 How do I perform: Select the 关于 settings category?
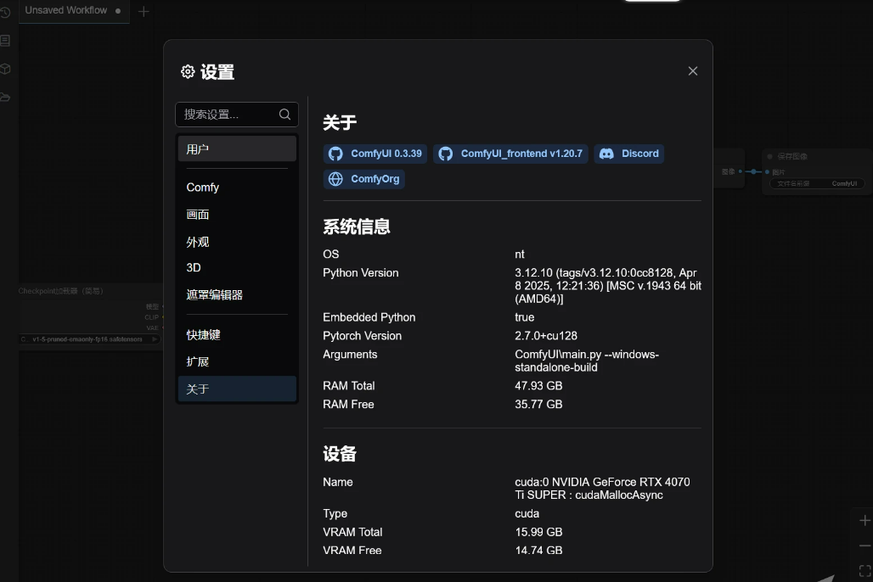[x=237, y=389]
